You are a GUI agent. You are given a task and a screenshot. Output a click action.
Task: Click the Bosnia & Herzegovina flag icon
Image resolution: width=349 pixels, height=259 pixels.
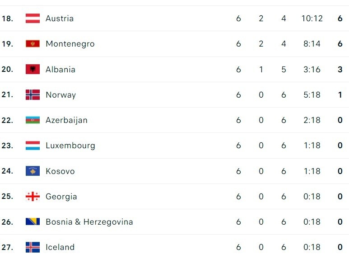pos(33,221)
